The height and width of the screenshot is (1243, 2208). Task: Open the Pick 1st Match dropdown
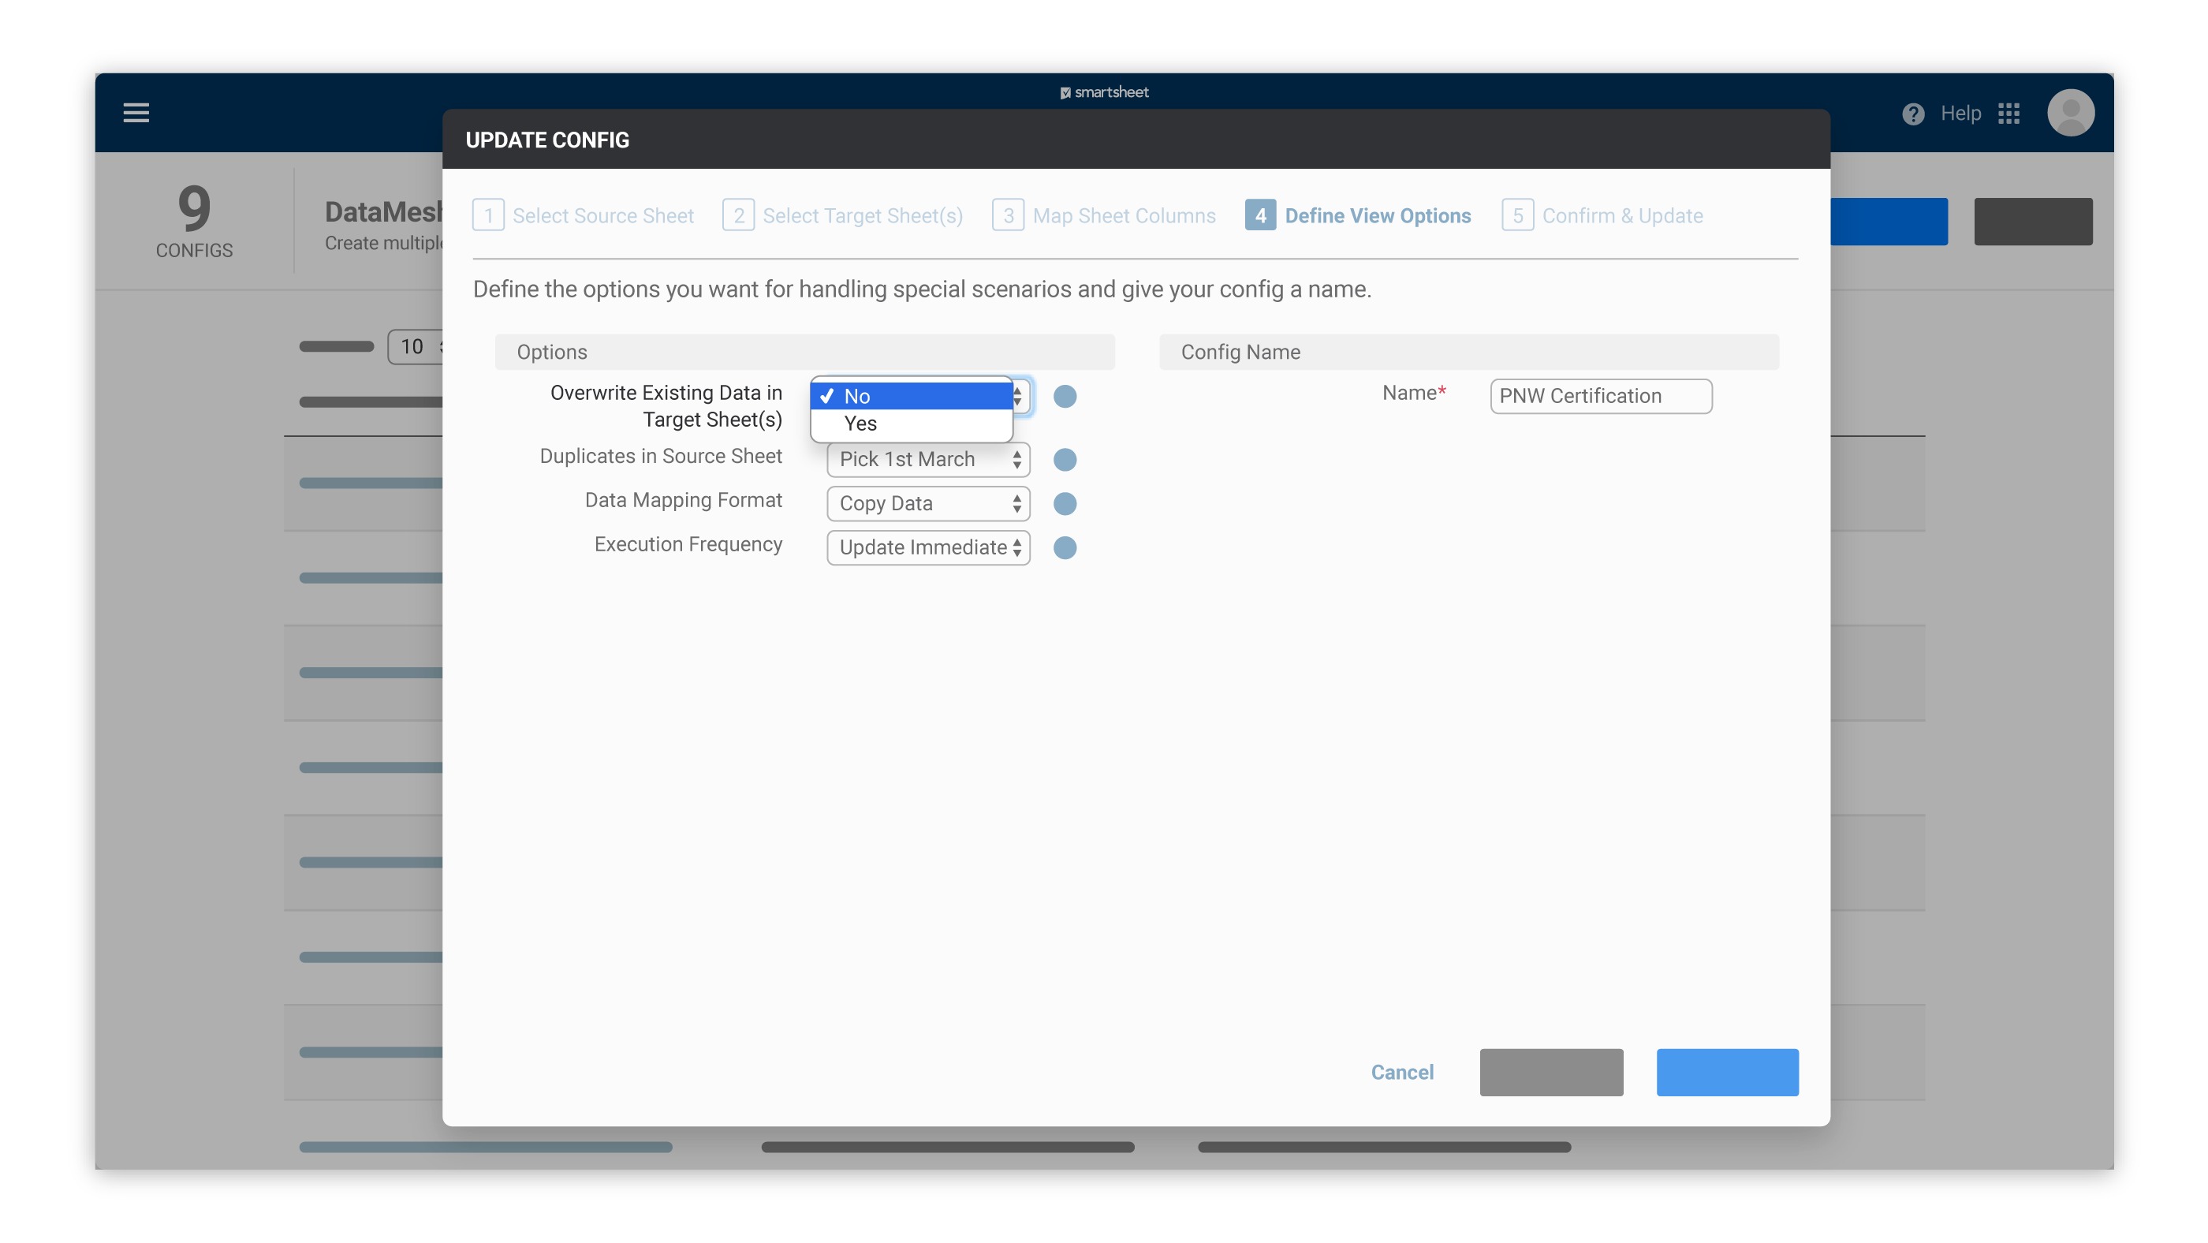click(x=927, y=460)
